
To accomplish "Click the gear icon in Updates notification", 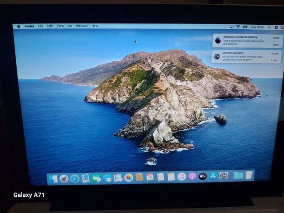I will pos(217,56).
